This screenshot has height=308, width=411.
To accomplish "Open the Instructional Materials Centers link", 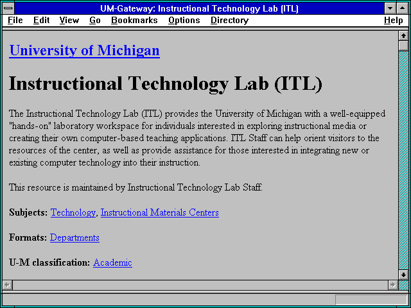I will pyautogui.click(x=160, y=212).
